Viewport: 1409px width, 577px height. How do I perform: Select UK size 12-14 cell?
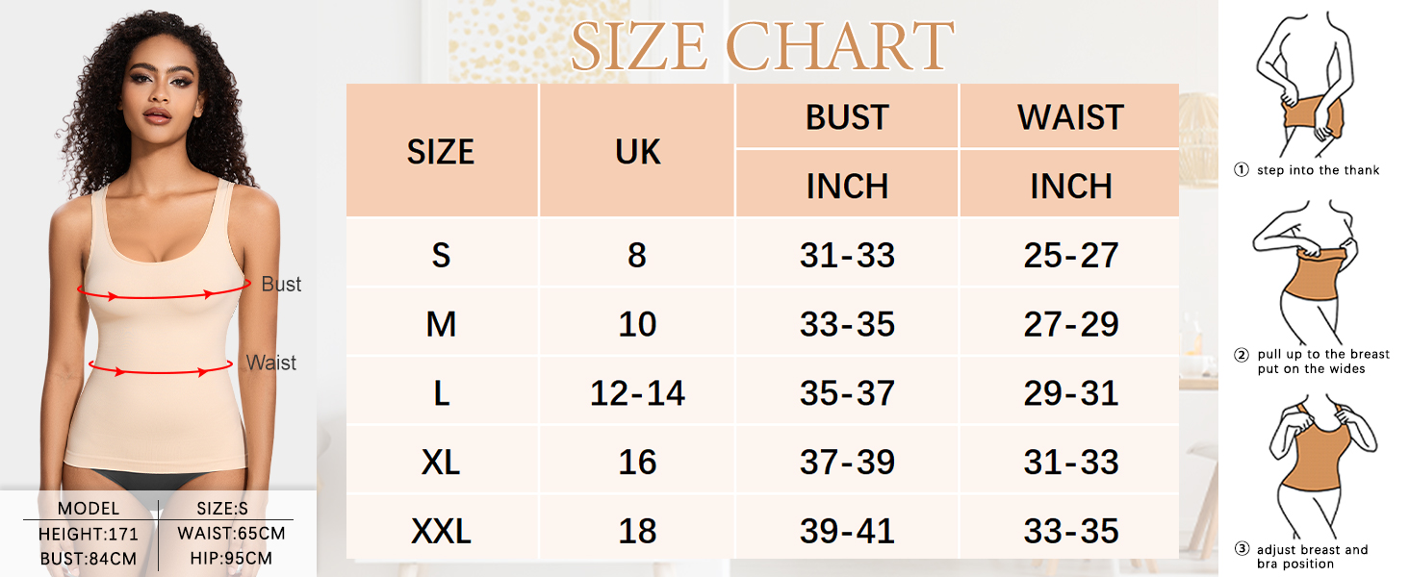(x=637, y=392)
